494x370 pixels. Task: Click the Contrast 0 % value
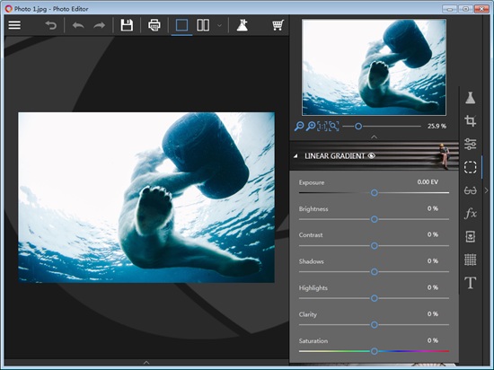click(x=433, y=234)
